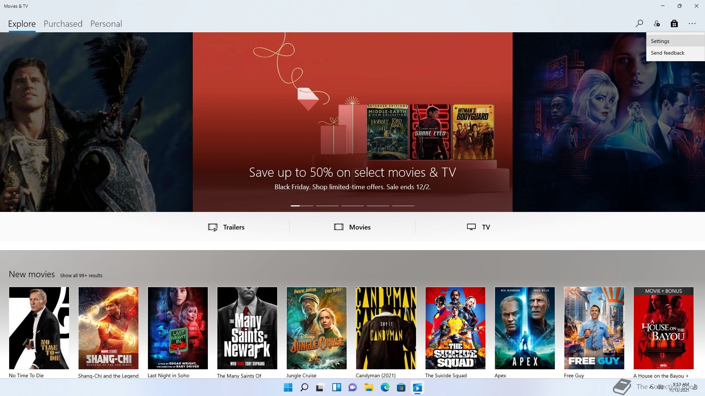Open Chat app from taskbar

352,388
